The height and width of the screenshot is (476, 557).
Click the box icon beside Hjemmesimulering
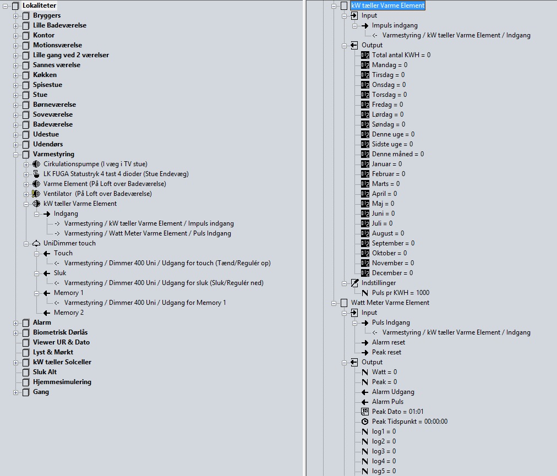point(26,382)
